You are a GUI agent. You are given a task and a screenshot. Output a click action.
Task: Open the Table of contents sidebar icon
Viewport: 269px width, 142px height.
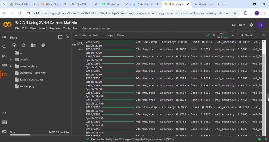(4, 38)
